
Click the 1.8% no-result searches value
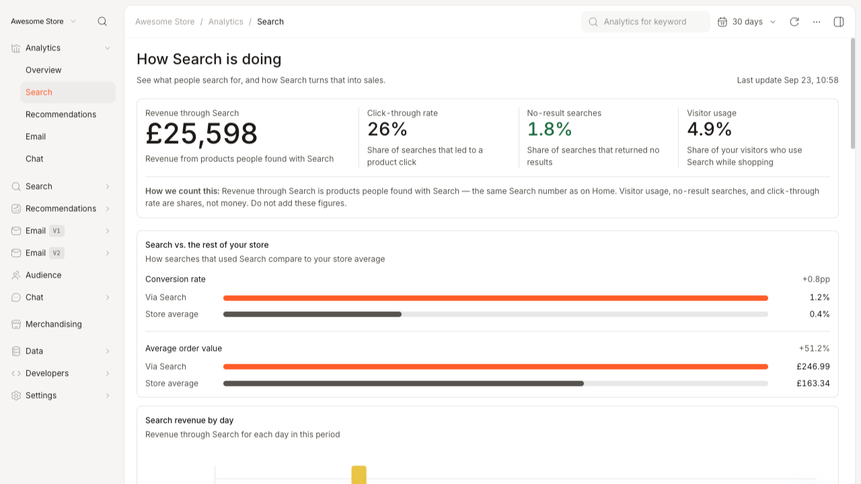click(x=550, y=128)
